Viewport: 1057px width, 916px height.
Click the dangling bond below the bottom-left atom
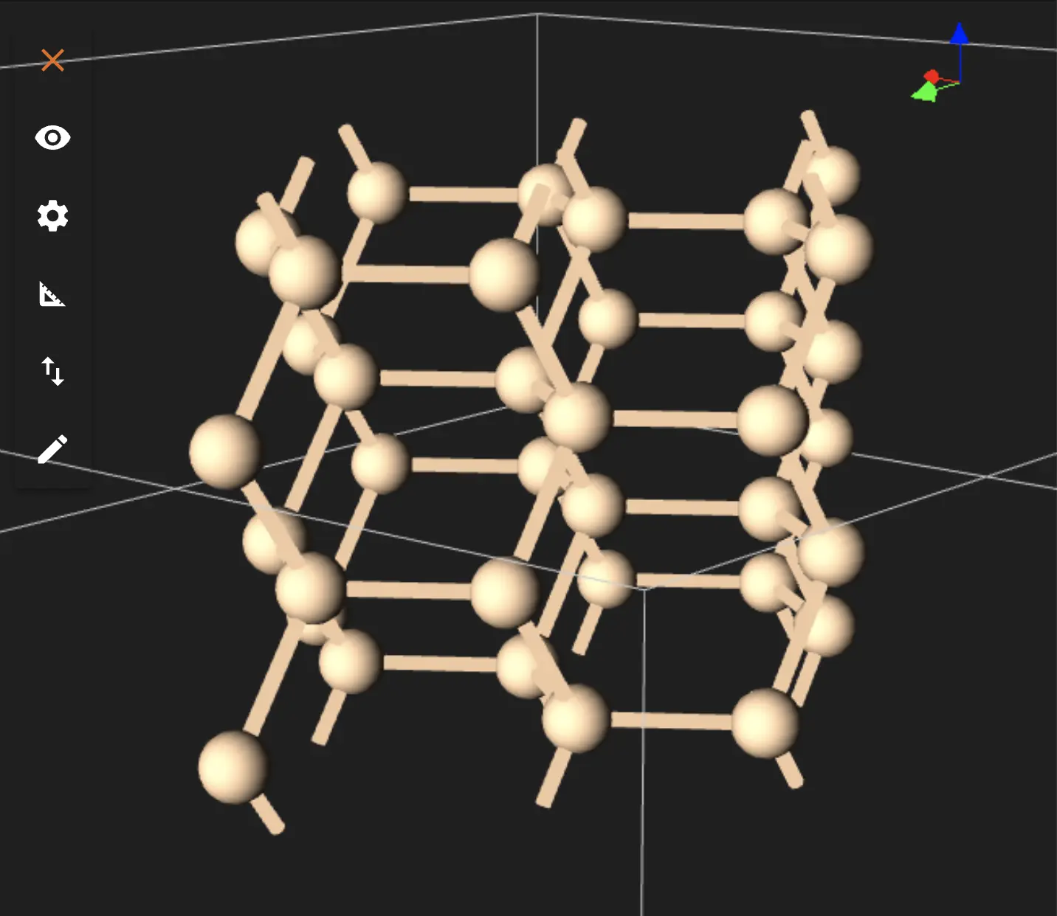point(267,816)
